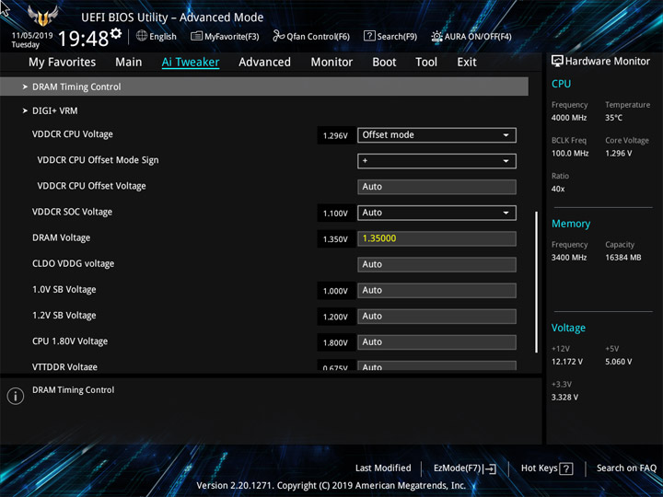Open VDDCR CPU Offset Mode Sign dropdown
663x497 pixels.
436,161
